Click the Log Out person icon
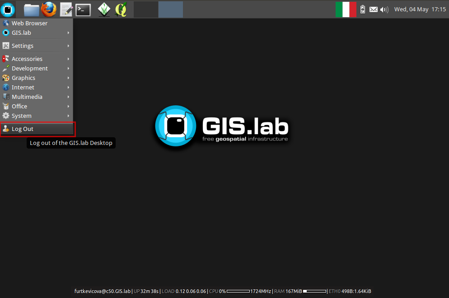449x298 pixels. pos(6,129)
